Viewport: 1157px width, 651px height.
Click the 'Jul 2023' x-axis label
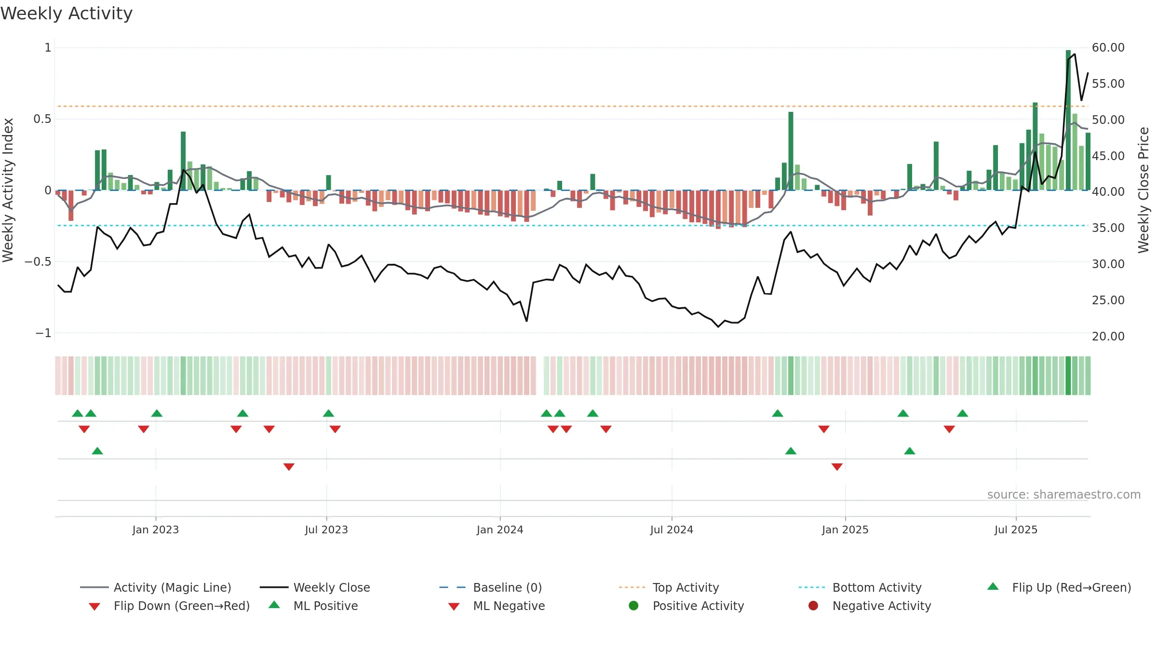point(326,529)
